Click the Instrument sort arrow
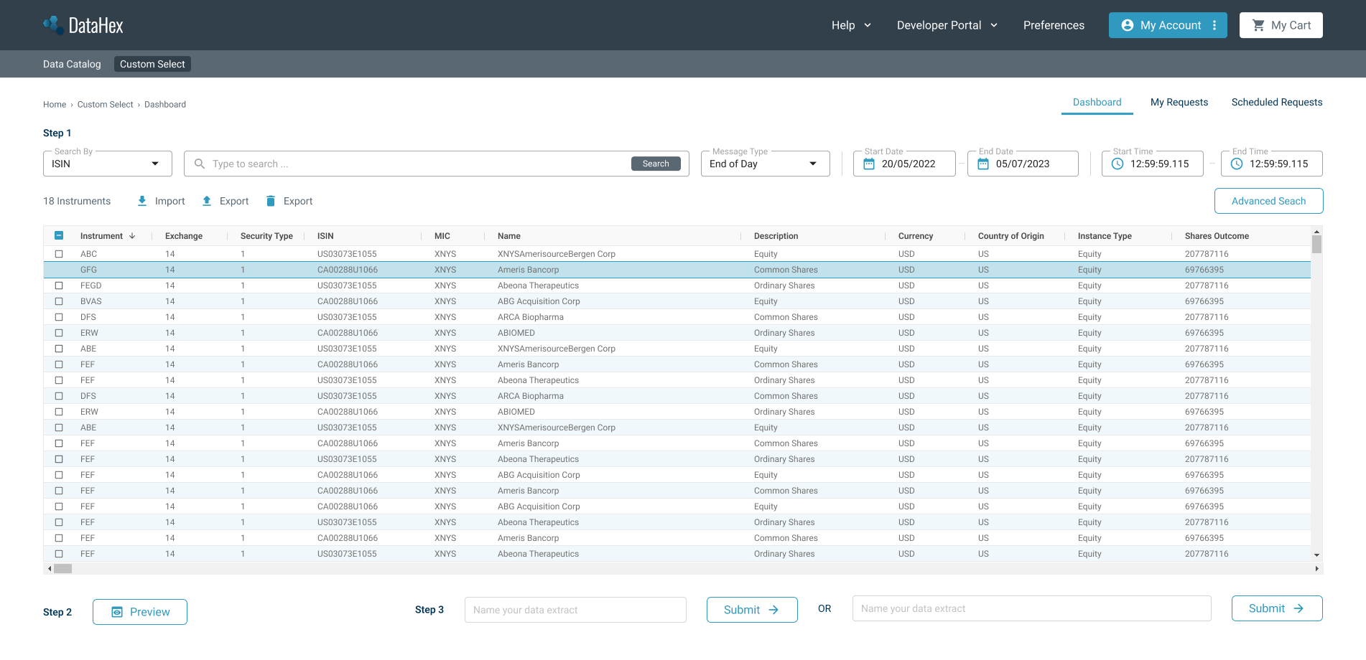1366x660 pixels. [x=132, y=236]
